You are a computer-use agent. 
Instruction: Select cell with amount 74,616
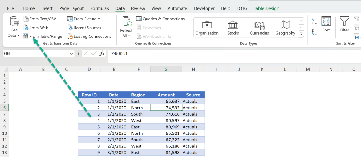[x=166, y=114]
